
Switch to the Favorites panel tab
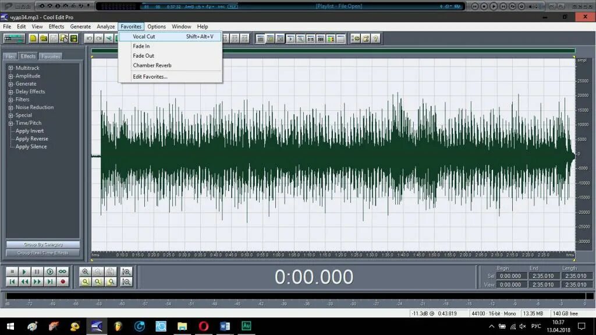(x=51, y=57)
